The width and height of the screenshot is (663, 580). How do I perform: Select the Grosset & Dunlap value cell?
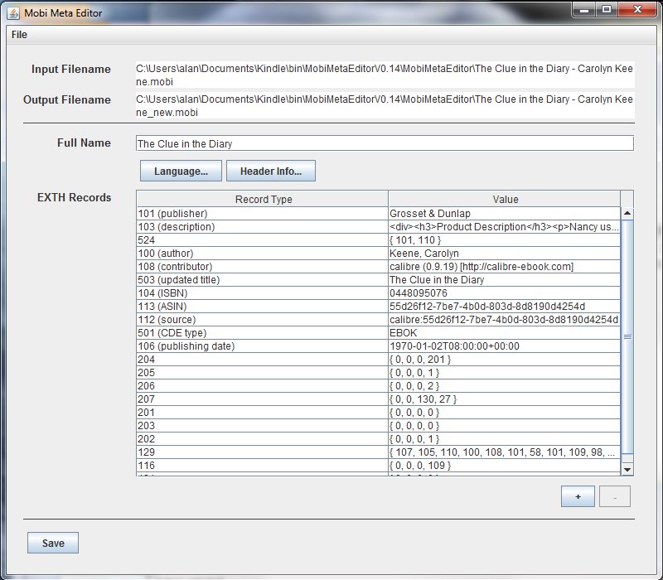pyautogui.click(x=505, y=214)
